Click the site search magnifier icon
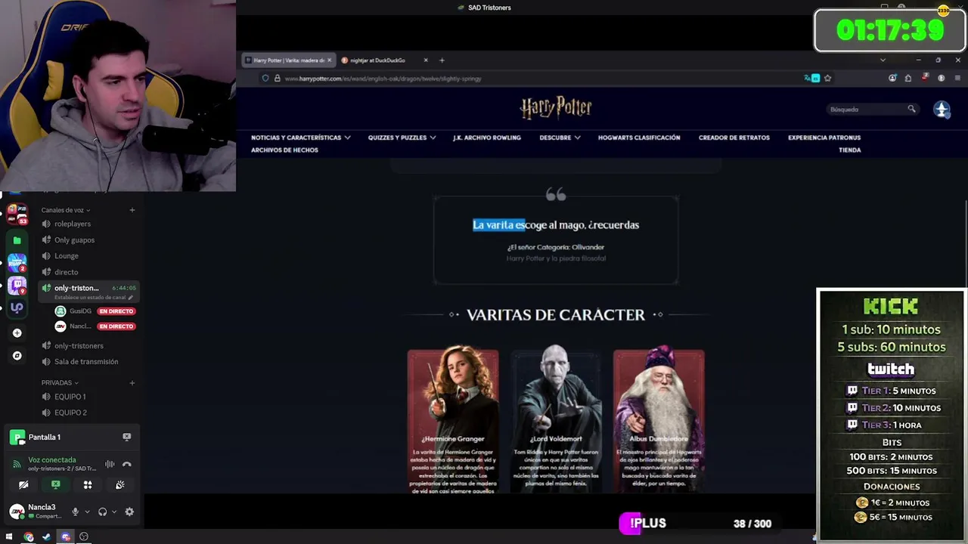This screenshot has height=544, width=968. [x=911, y=110]
